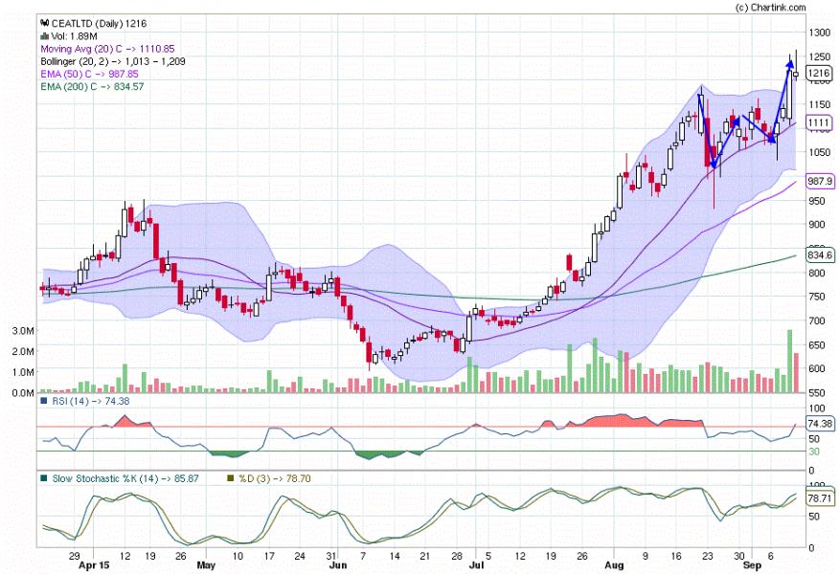
Task: Click the 950 price axis label
Action: point(817,201)
